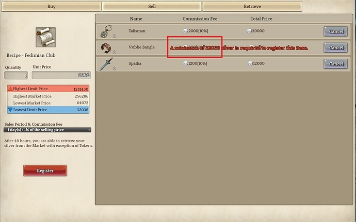Click the Vubbe Bangle item icon
The width and height of the screenshot is (356, 222).
pos(107,48)
